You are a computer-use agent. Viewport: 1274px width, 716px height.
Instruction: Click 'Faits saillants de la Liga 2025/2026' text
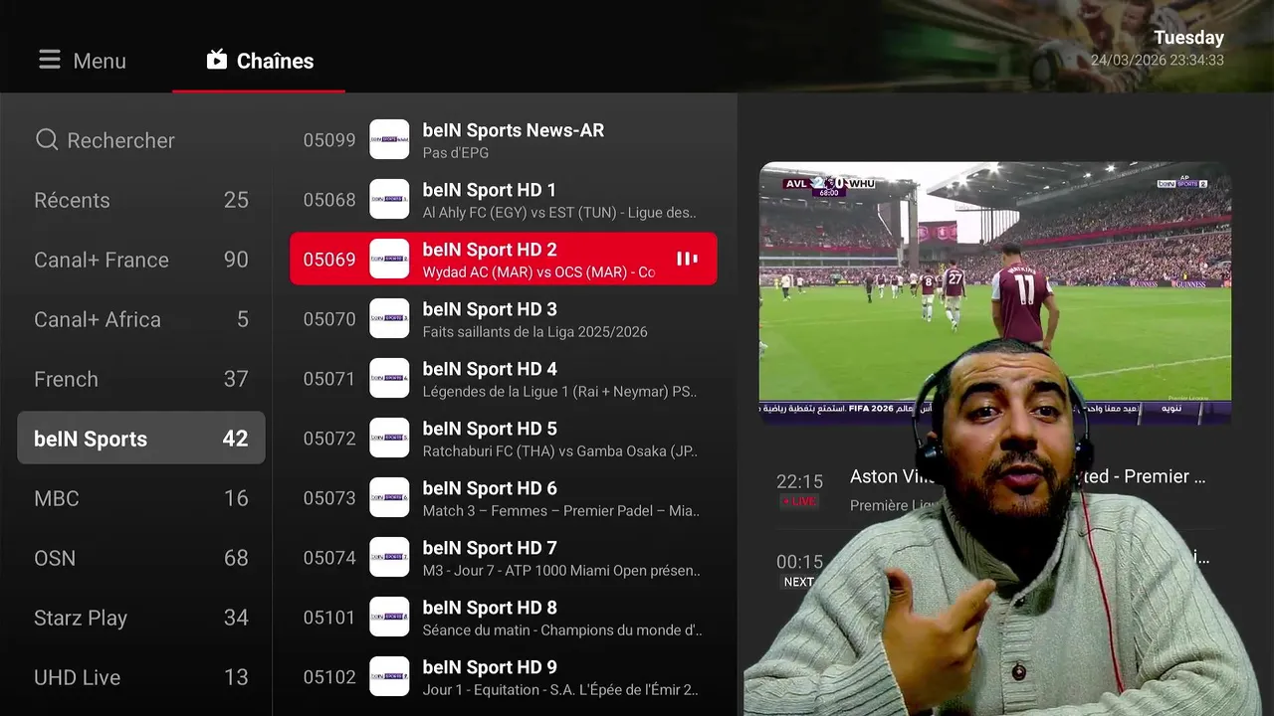(x=534, y=332)
